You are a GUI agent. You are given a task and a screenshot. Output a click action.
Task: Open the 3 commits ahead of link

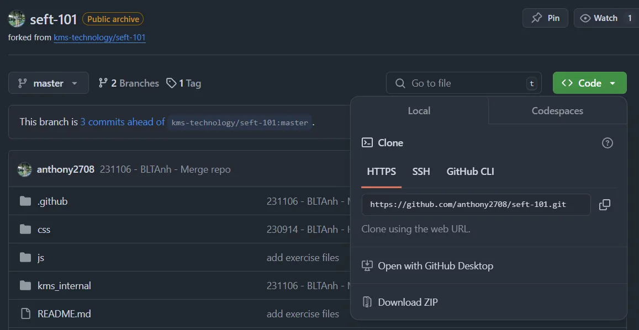point(123,122)
